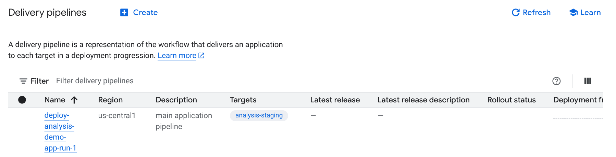The width and height of the screenshot is (616, 157).
Task: Click the Rollout status column header
Action: pos(511,100)
